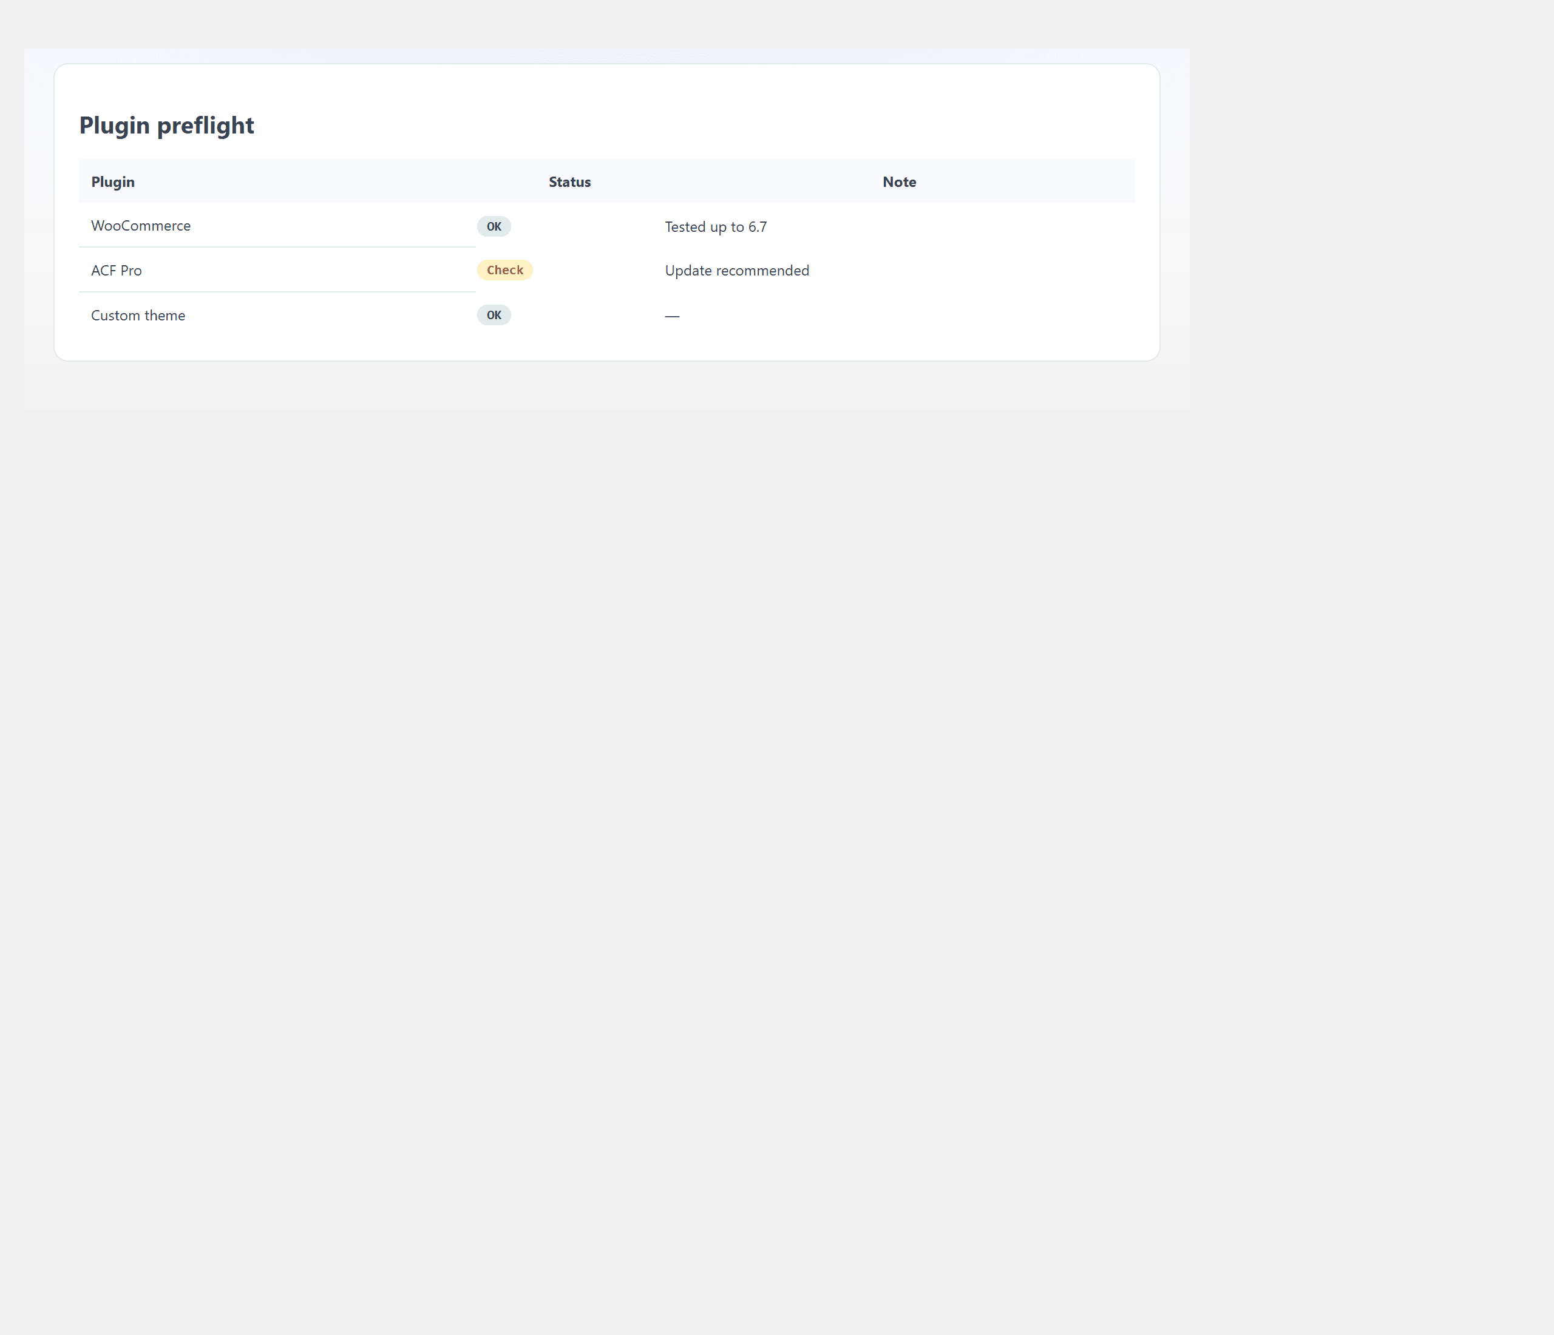1554x1335 pixels.
Task: Click the Plugin column header
Action: 114,182
